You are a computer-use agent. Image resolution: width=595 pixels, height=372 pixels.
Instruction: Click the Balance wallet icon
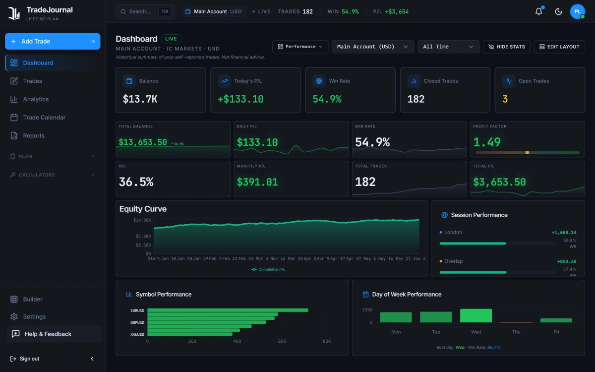tap(129, 81)
